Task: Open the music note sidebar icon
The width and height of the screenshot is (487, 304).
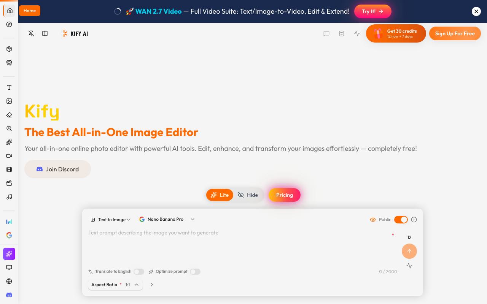Action: 9,197
